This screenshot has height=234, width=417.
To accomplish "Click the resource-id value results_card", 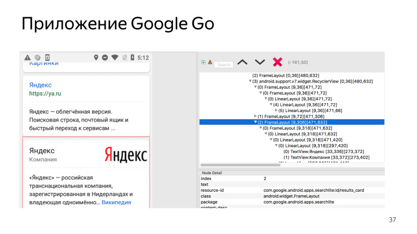I will tap(314, 190).
